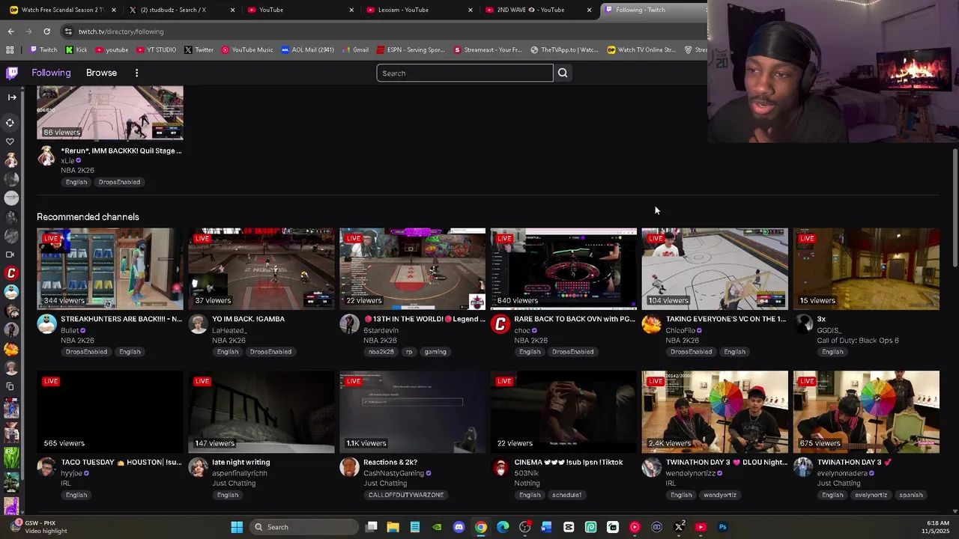Go back with the browser back arrow

pos(10,31)
